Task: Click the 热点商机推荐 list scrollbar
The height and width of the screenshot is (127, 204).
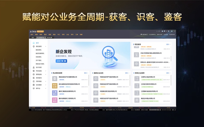Action: pos(89,80)
